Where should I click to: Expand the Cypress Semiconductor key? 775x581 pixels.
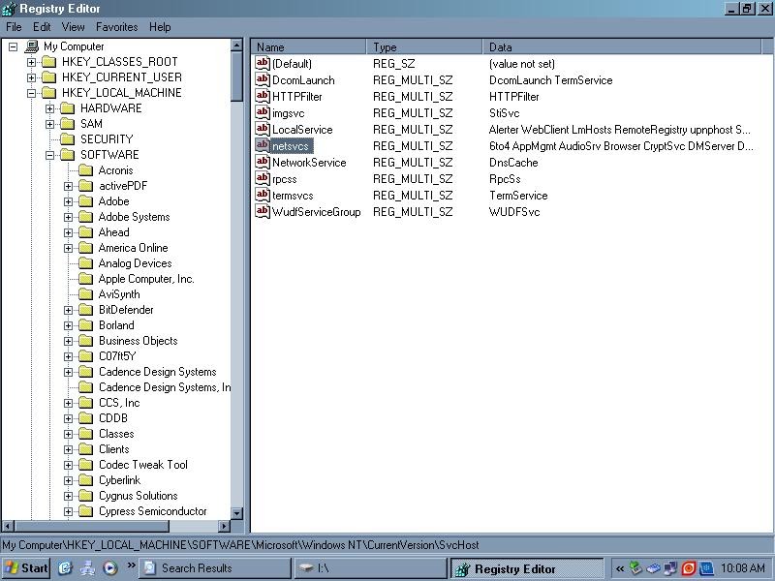coord(68,512)
